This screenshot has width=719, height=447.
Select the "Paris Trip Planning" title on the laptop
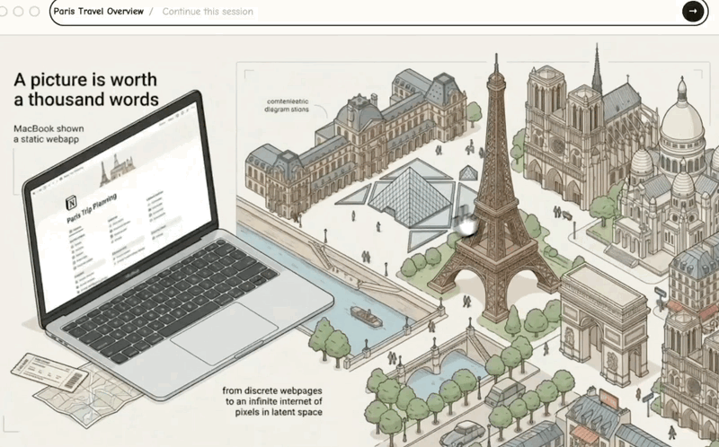92,207
